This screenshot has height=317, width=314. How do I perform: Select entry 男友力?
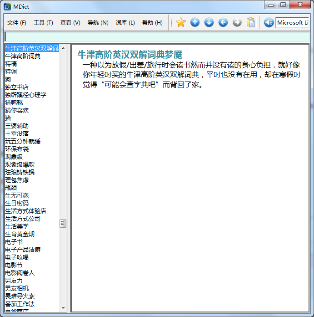[x=14, y=281]
